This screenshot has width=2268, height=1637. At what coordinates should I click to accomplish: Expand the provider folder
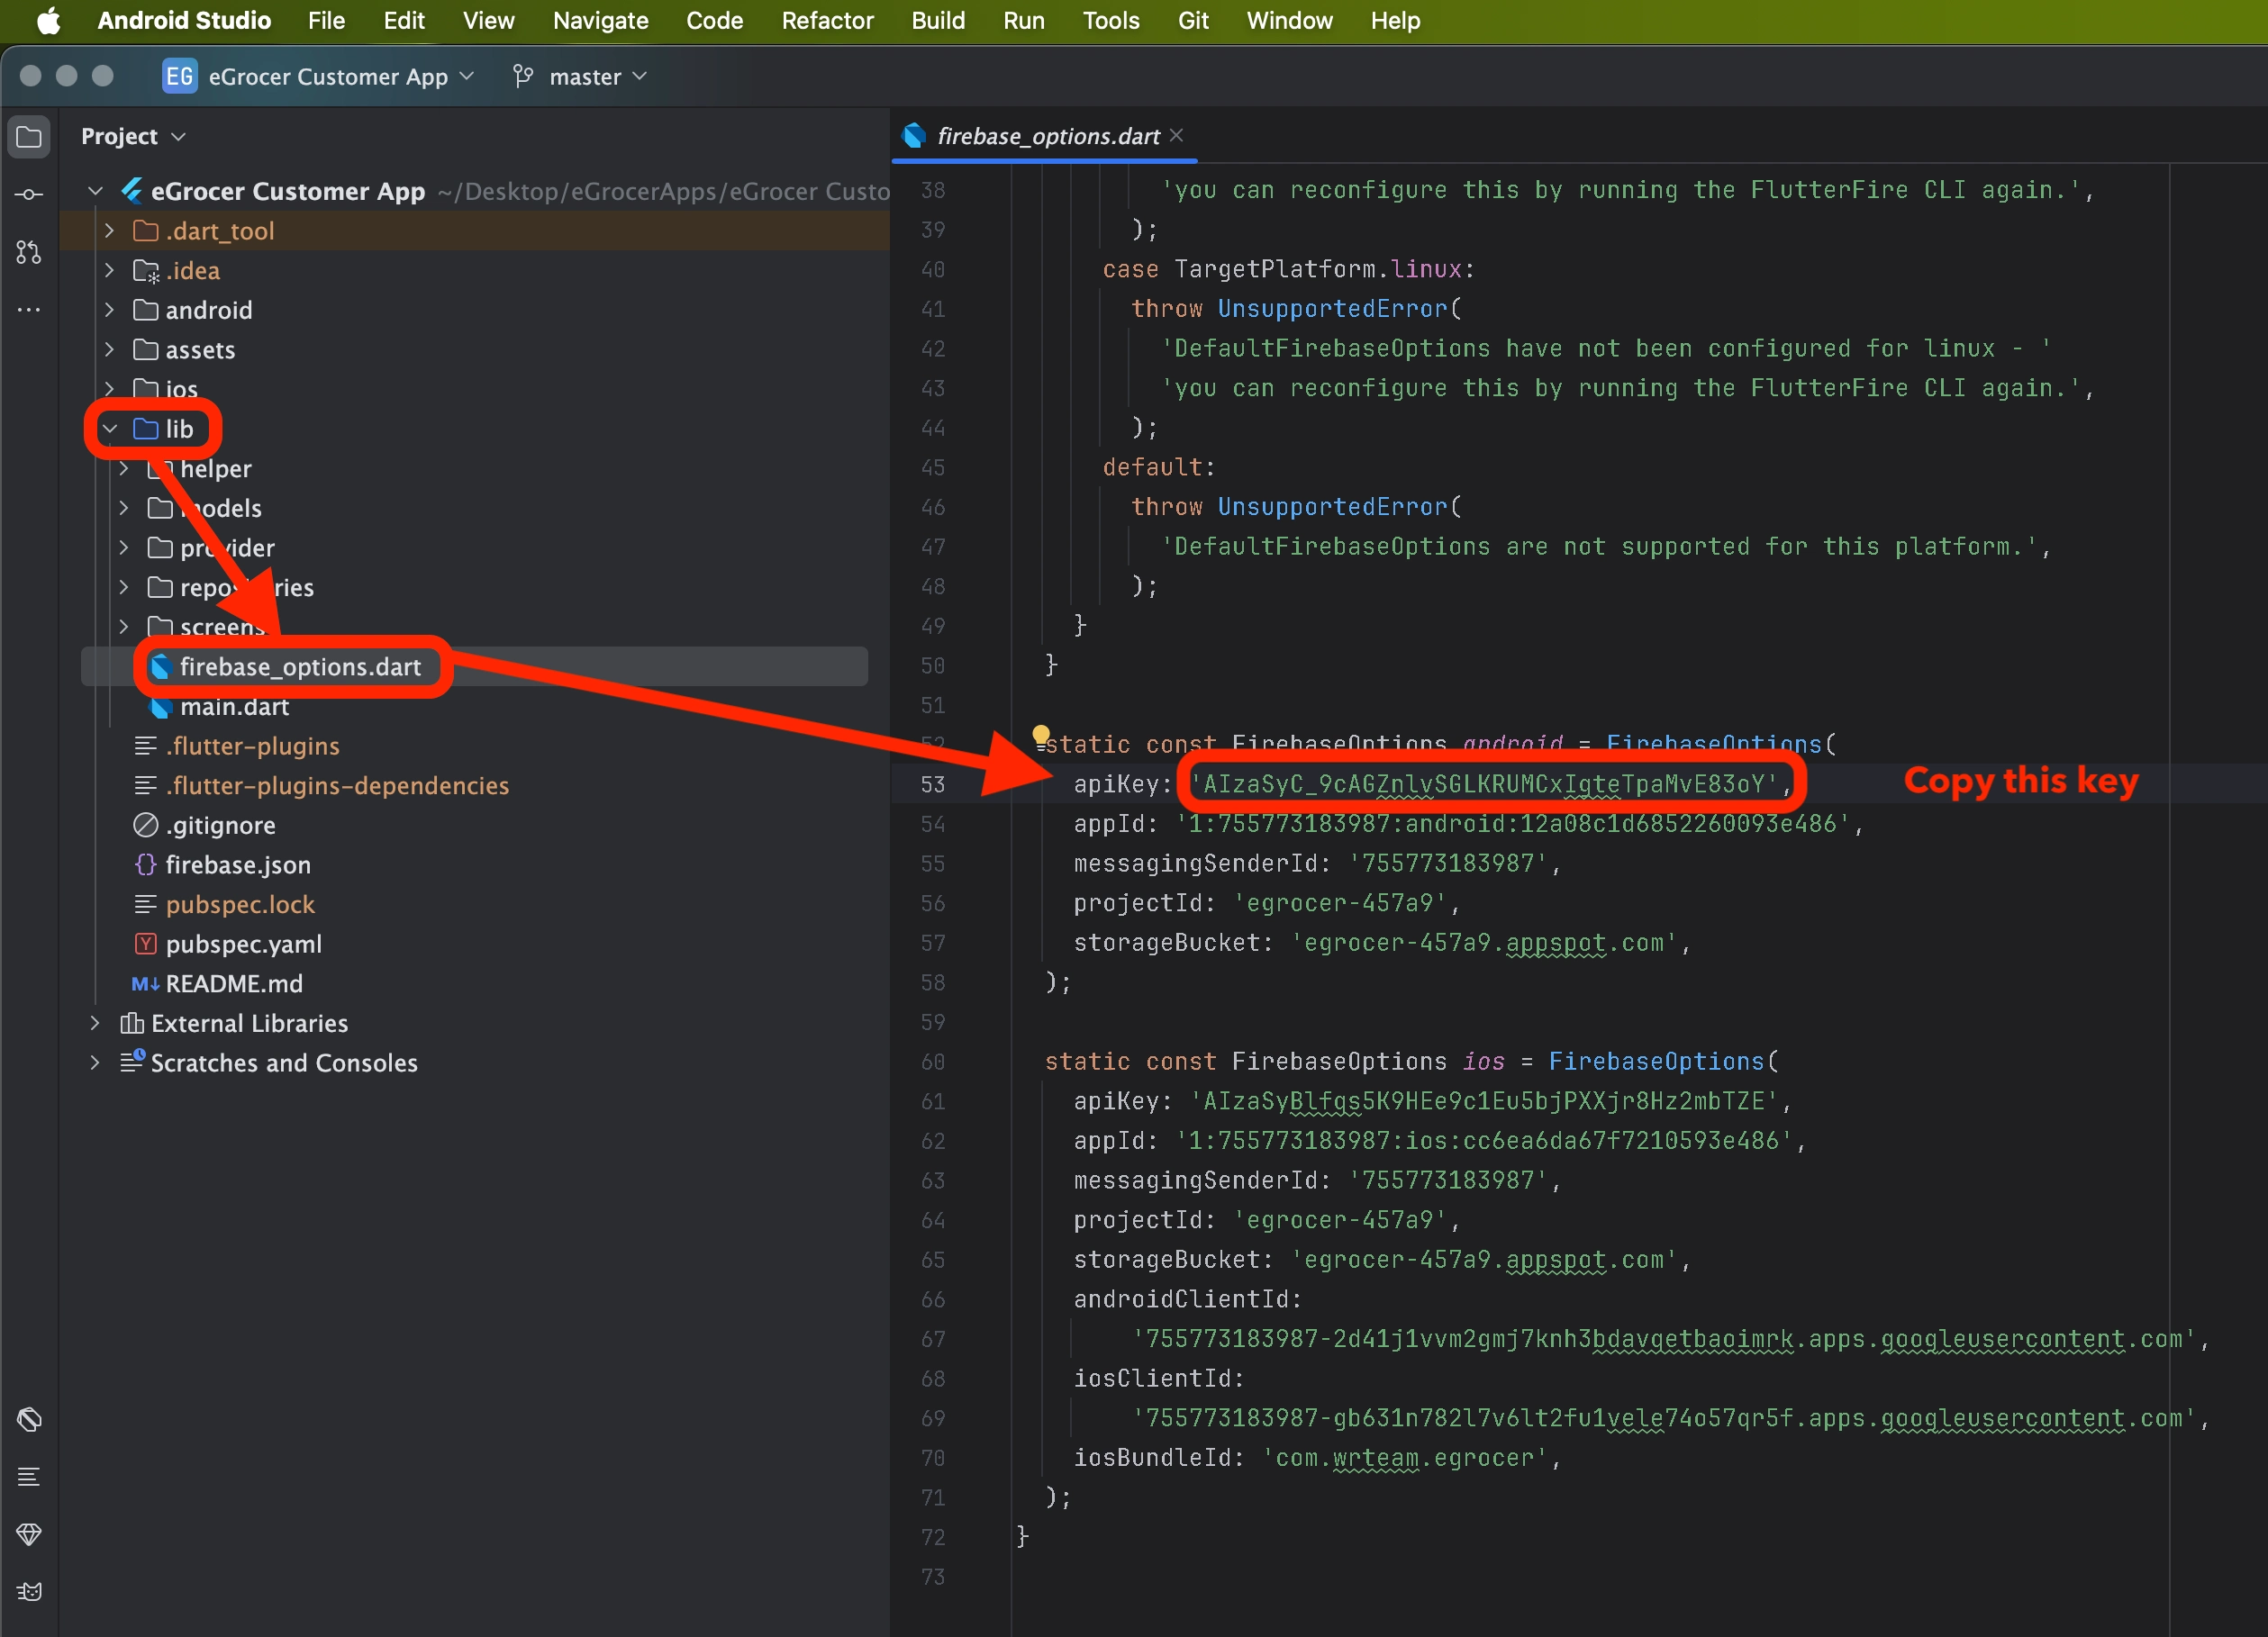coord(124,548)
